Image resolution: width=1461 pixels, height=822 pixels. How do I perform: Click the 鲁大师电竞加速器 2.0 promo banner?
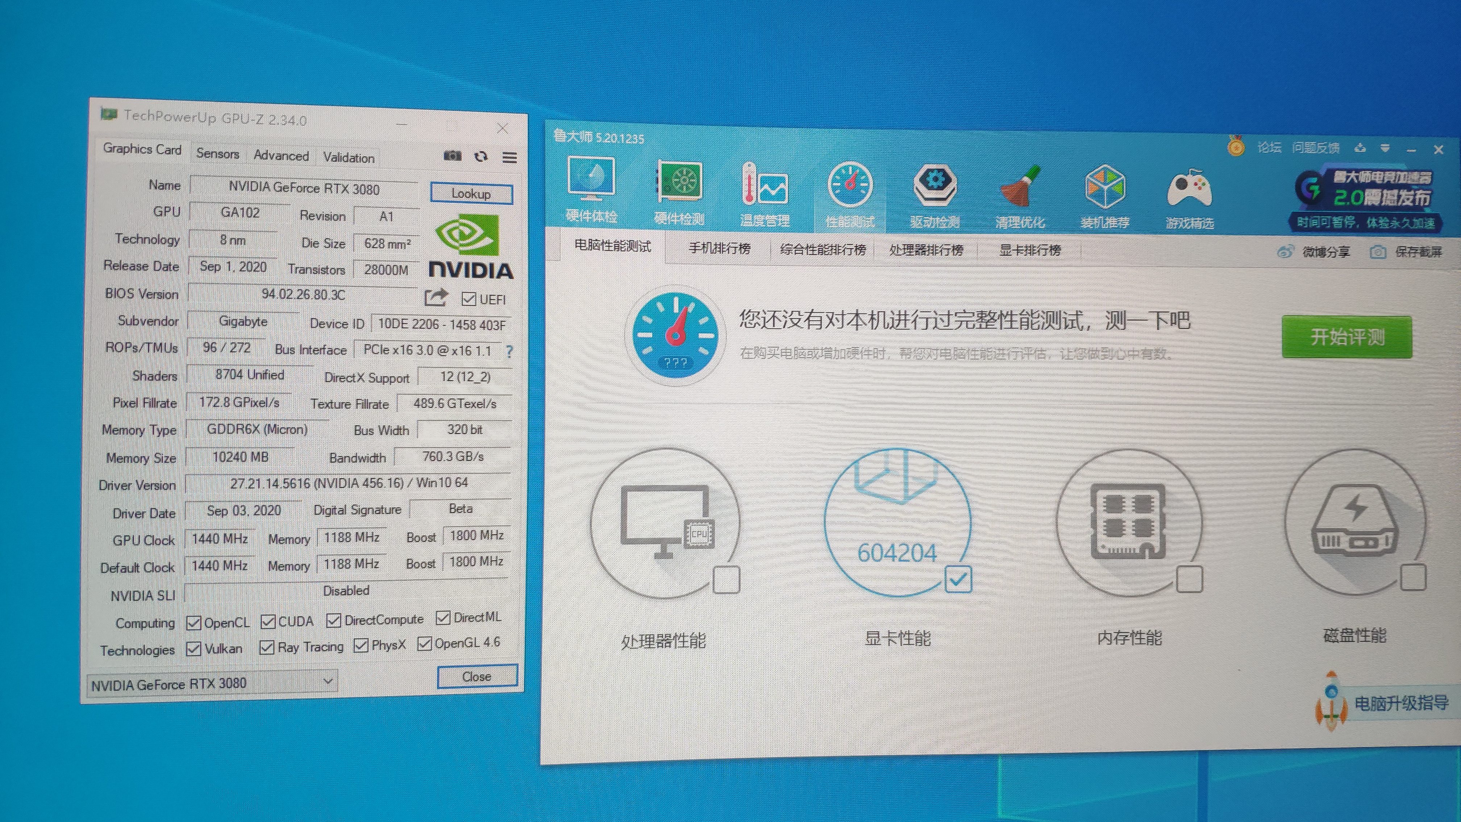click(1365, 199)
